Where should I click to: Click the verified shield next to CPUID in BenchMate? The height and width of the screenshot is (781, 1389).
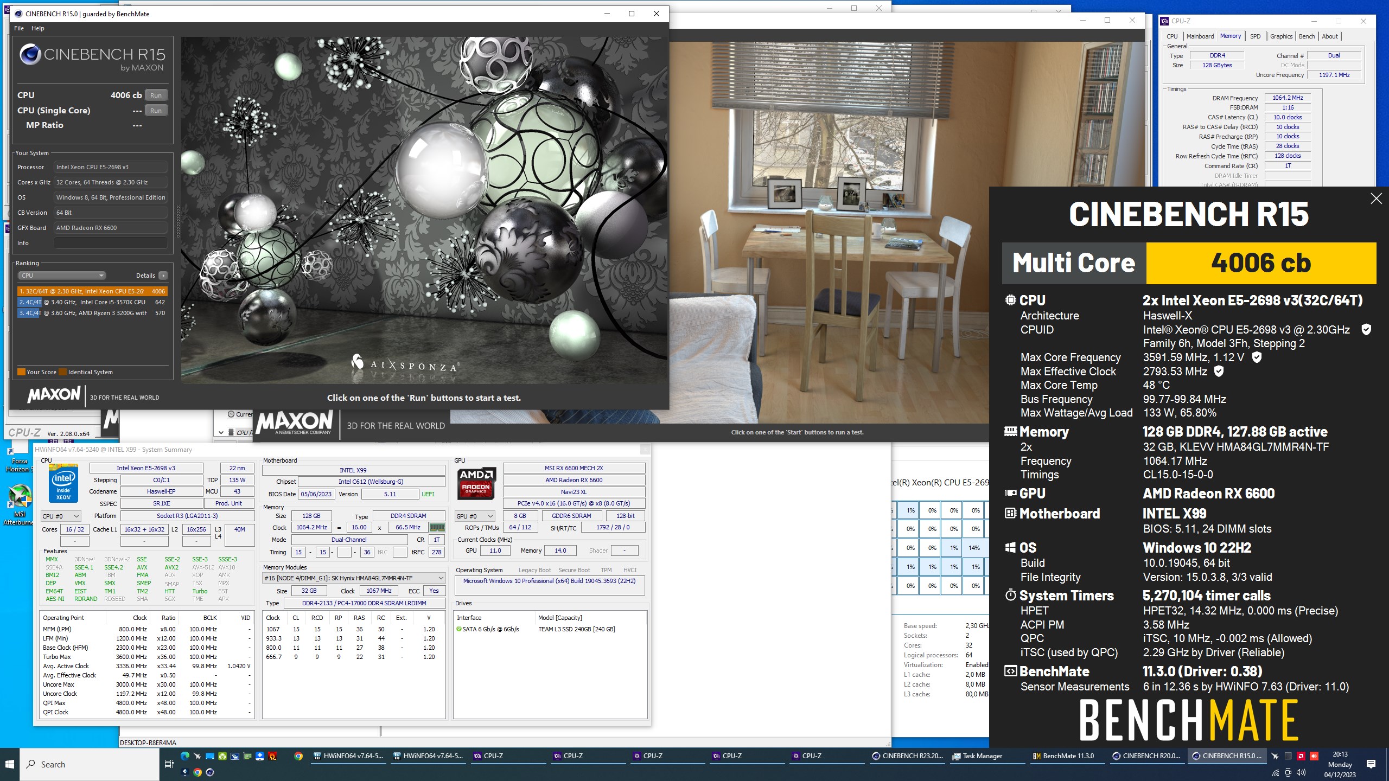pos(1366,329)
